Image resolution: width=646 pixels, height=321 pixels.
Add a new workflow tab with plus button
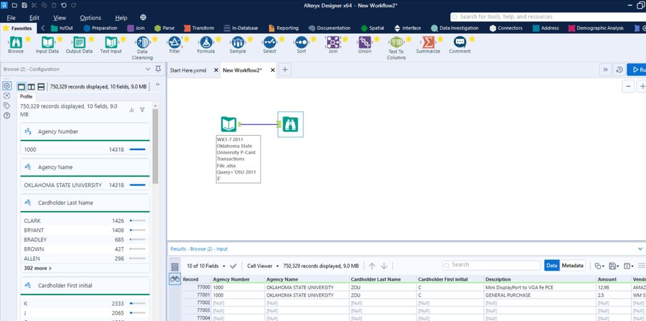[x=285, y=70]
